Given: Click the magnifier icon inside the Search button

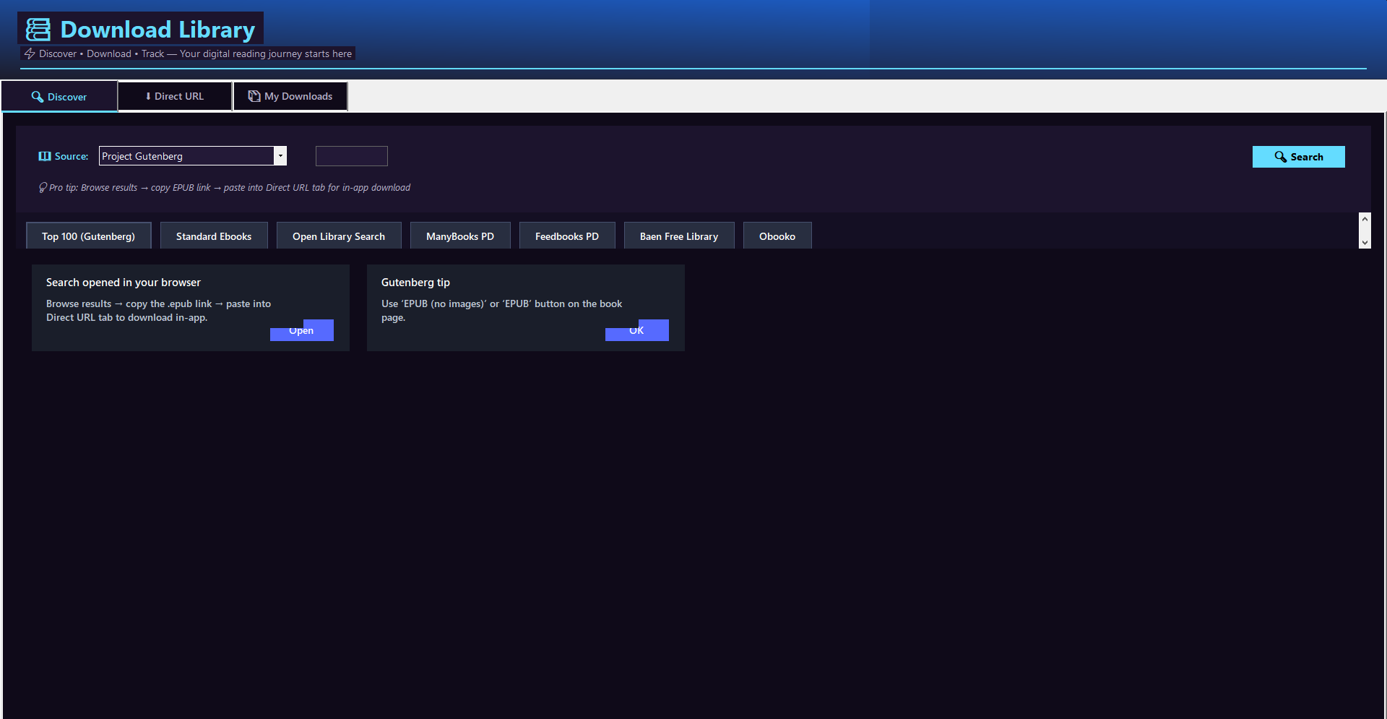Looking at the screenshot, I should click(1279, 157).
